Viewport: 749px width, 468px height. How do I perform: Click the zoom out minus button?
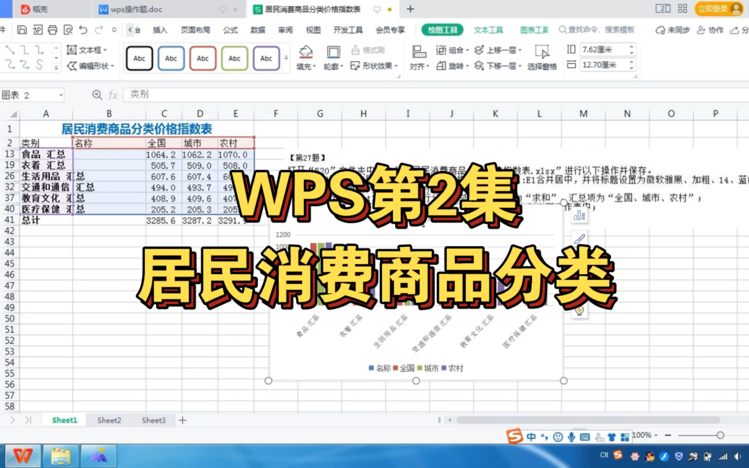pyautogui.click(x=668, y=435)
